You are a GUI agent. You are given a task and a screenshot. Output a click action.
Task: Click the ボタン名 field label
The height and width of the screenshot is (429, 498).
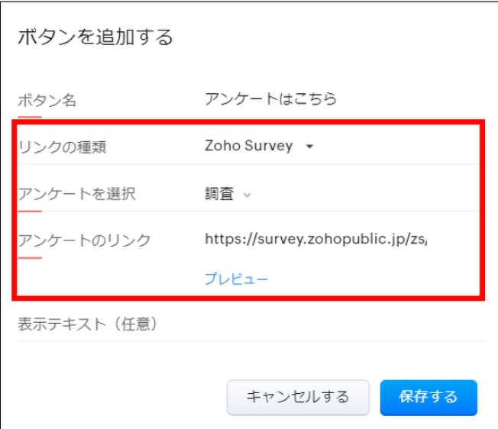(x=47, y=100)
